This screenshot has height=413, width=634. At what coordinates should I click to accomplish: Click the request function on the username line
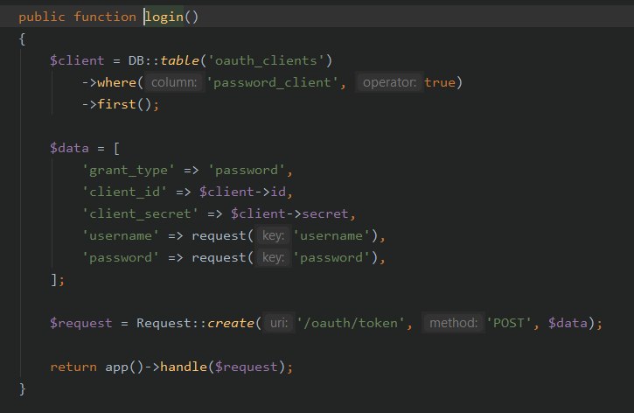[x=219, y=235]
